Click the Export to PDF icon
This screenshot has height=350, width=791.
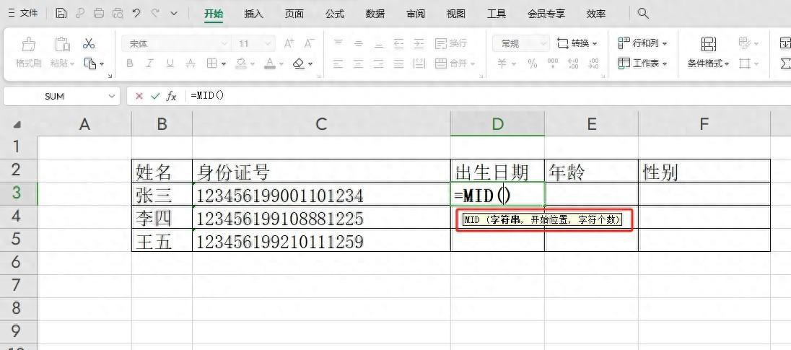point(80,14)
